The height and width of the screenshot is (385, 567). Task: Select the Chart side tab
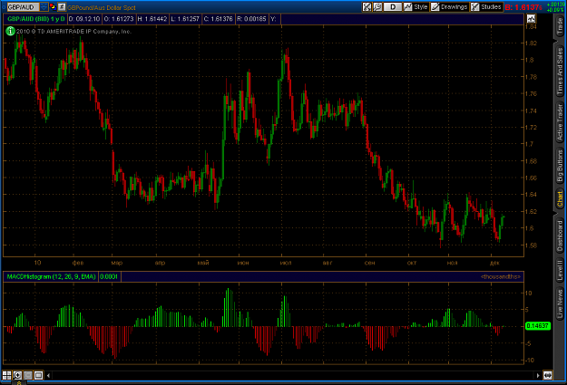[560, 199]
